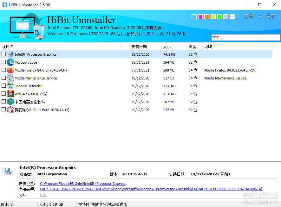Click the 总计: 8 status bar entry
The height and width of the screenshot is (207, 281).
(x=6, y=204)
